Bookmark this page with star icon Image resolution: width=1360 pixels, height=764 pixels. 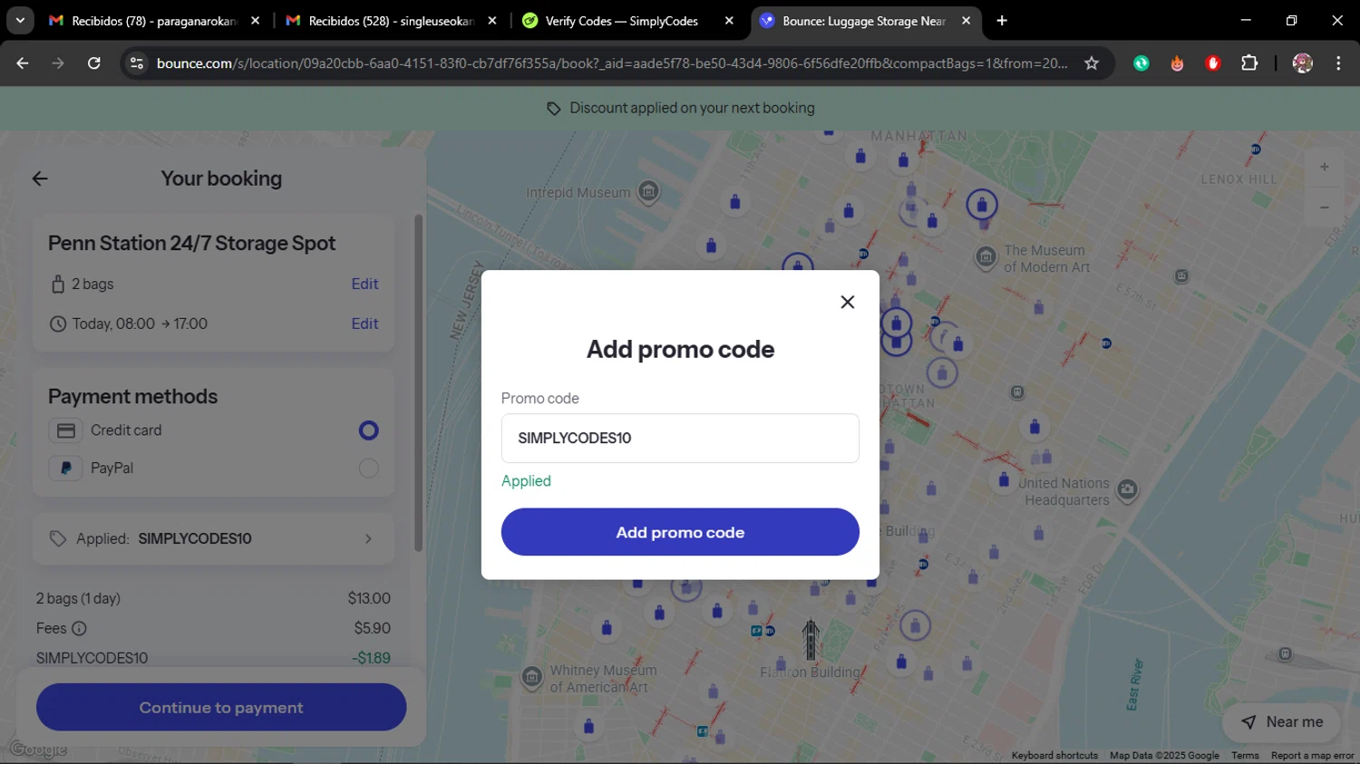pyautogui.click(x=1092, y=63)
